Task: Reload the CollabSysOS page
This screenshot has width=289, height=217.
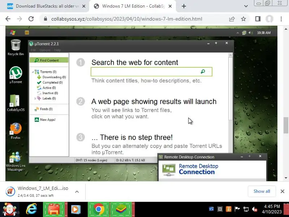Action: [31, 19]
